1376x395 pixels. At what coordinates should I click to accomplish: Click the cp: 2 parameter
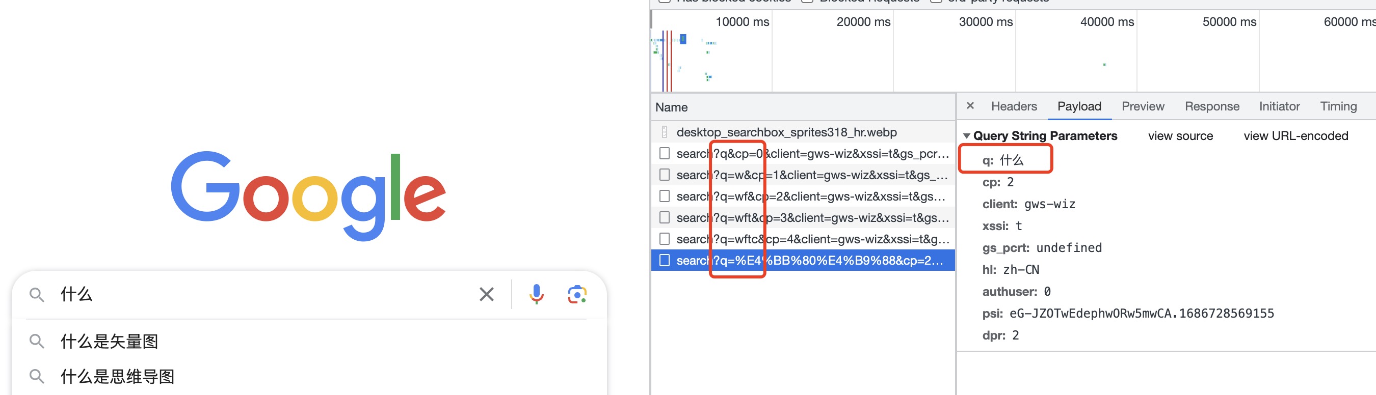pyautogui.click(x=998, y=182)
